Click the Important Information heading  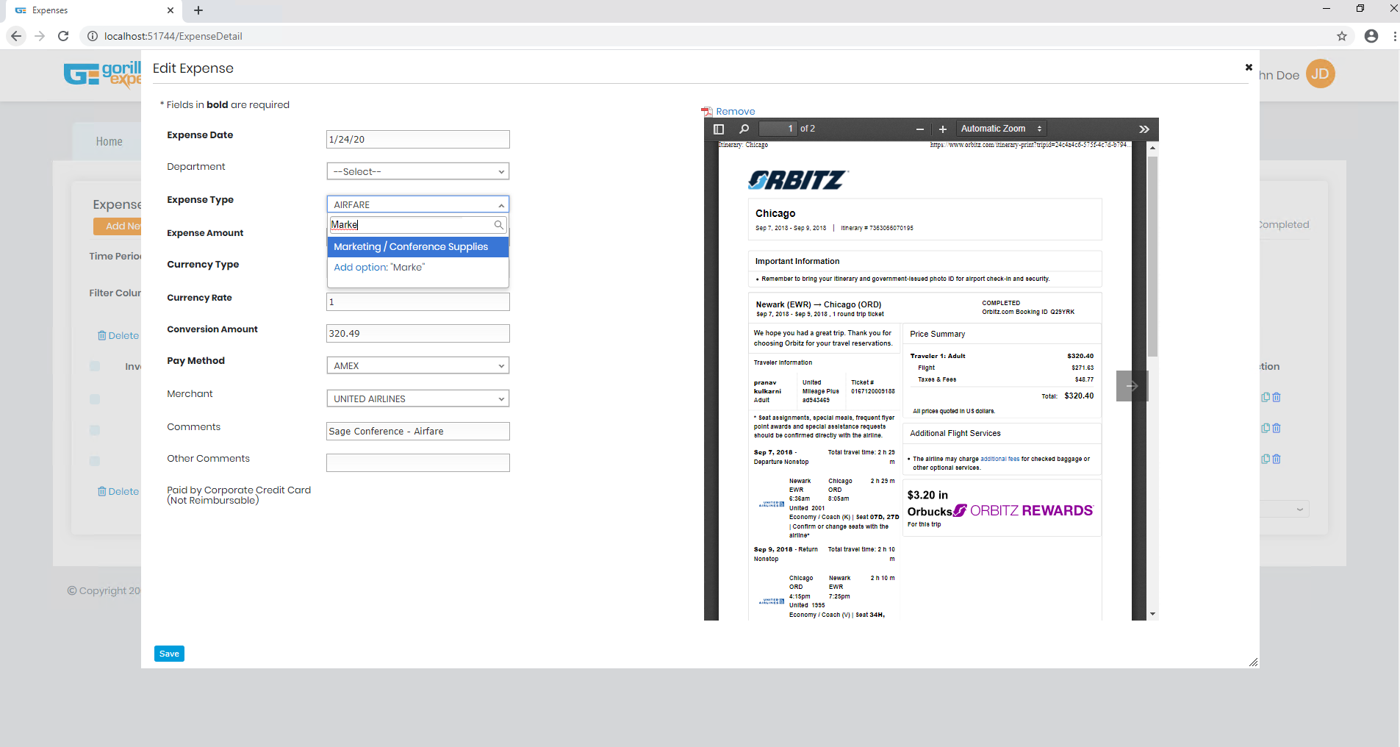click(797, 262)
